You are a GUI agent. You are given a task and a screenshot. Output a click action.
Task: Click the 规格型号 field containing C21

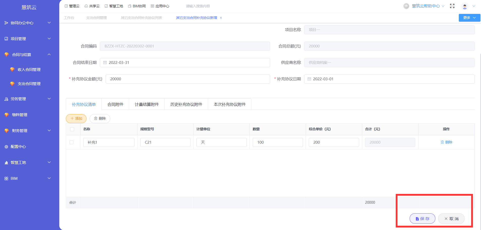pos(165,142)
